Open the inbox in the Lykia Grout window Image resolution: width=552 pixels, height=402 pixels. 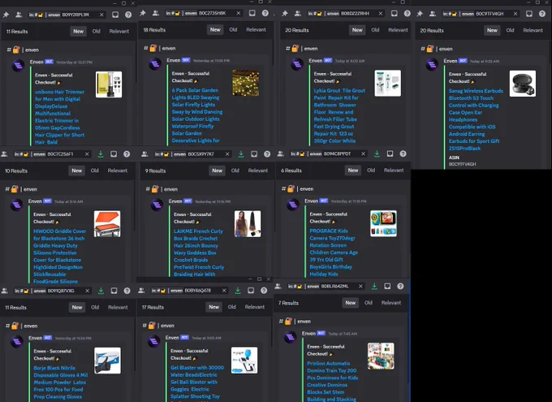pyautogui.click(x=395, y=13)
